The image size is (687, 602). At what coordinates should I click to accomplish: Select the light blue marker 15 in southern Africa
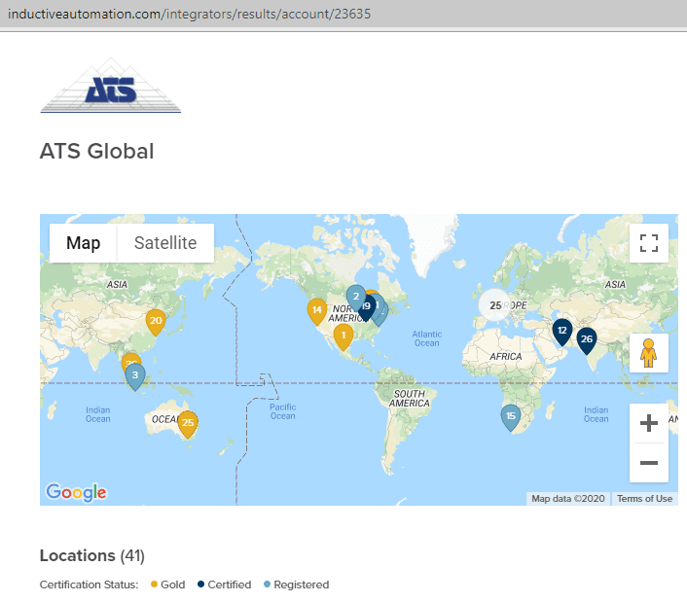pyautogui.click(x=511, y=417)
